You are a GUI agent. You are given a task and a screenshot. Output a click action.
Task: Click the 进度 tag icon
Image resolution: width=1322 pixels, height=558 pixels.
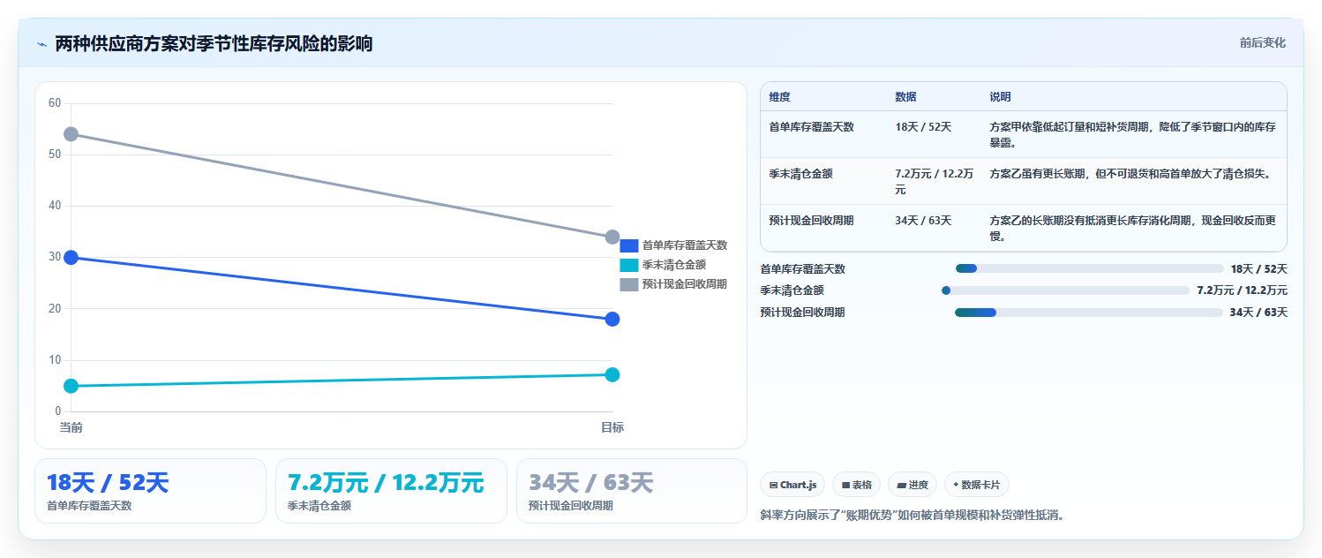click(x=901, y=485)
